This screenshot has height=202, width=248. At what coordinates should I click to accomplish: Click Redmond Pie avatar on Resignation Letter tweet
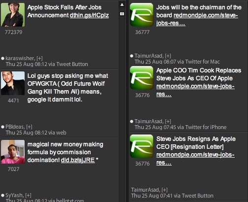click(x=142, y=146)
